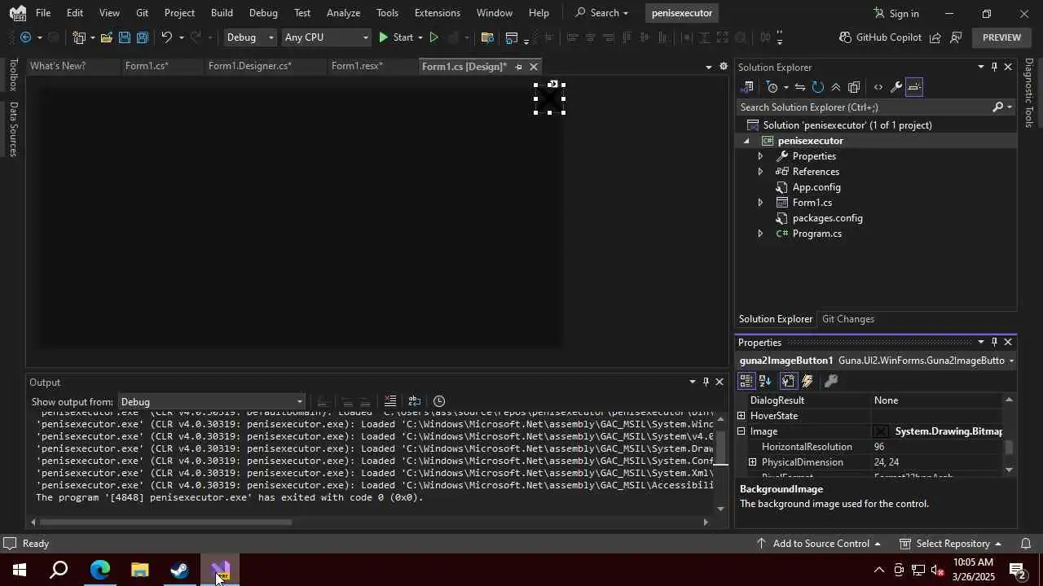Screen dimensions: 1043x586
Task: Open the Data Sources side tab
Action: pos(13,129)
